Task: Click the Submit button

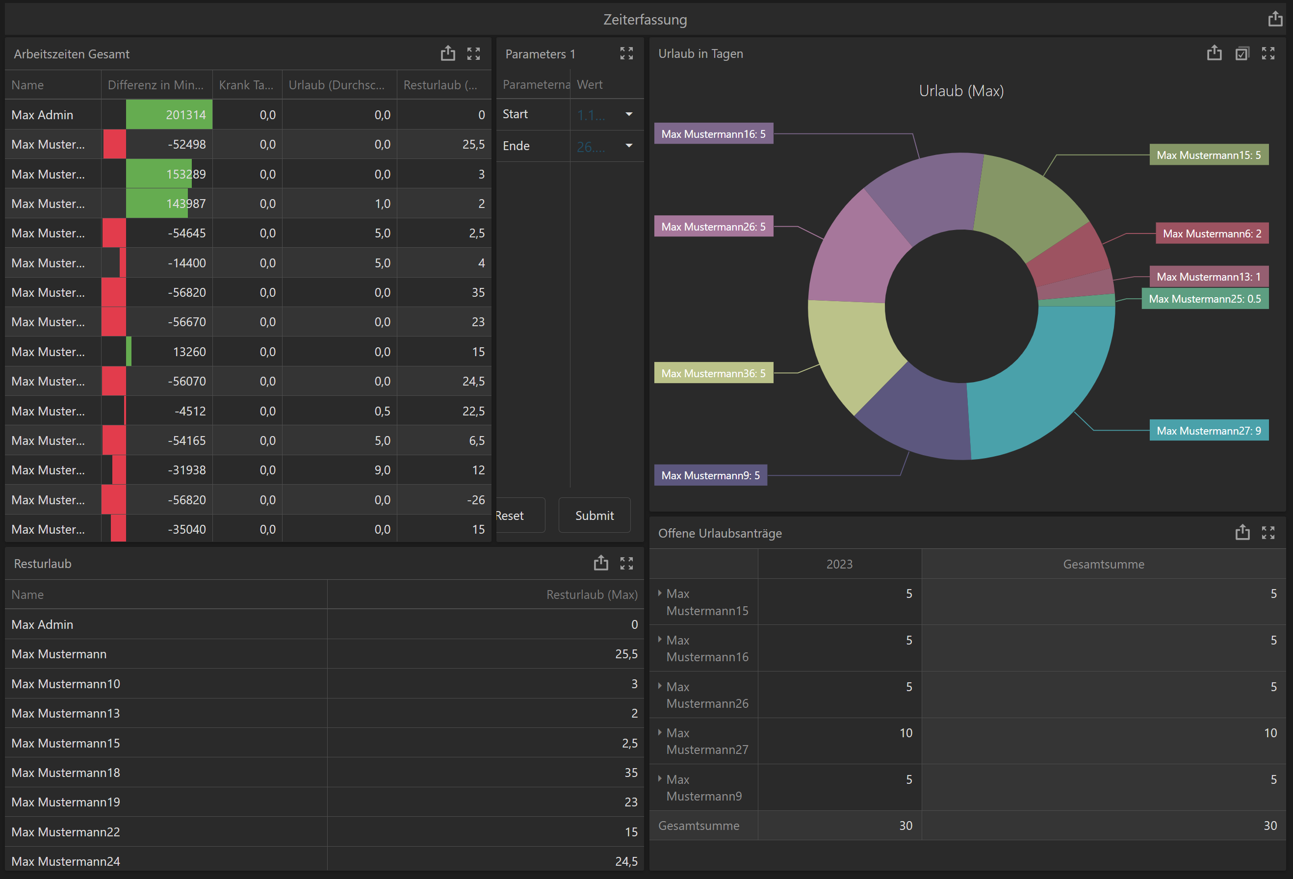Action: (594, 515)
